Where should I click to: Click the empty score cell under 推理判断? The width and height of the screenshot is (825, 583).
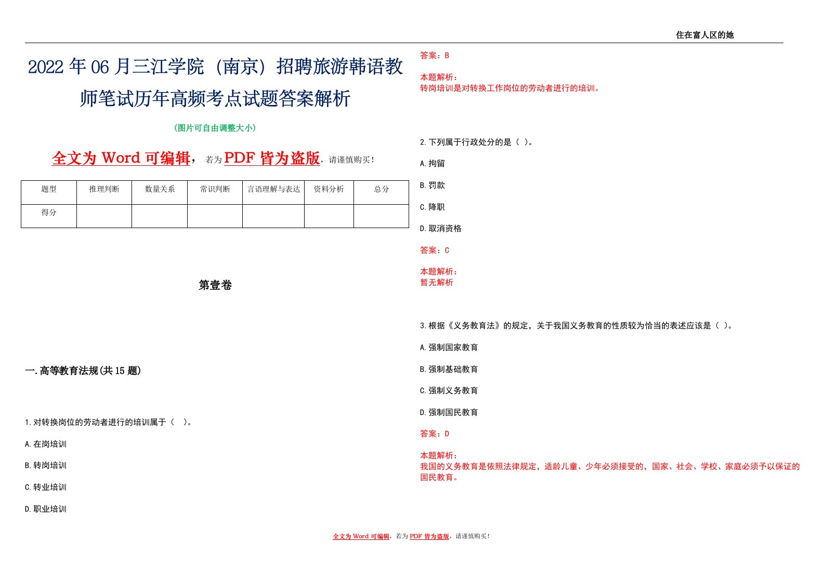pyautogui.click(x=104, y=216)
